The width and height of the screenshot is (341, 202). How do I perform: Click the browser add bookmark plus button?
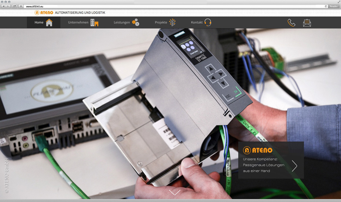21,6
